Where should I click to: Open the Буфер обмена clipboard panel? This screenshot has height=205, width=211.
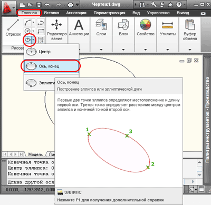click(x=190, y=30)
